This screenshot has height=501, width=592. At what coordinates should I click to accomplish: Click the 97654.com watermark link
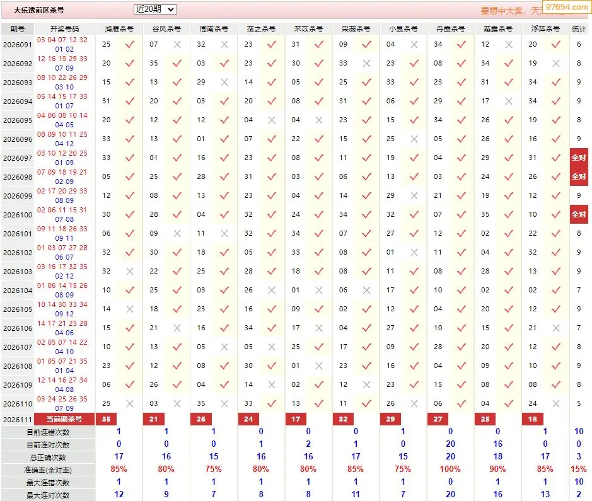point(567,7)
